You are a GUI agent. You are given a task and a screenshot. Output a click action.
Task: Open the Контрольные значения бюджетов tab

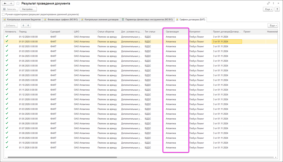coord(22,20)
